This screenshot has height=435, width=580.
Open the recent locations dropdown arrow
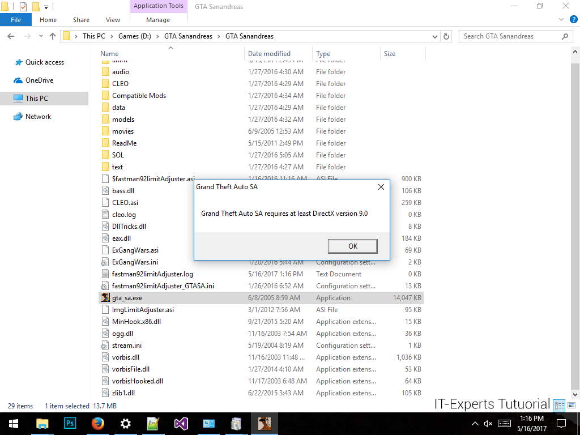[40, 36]
